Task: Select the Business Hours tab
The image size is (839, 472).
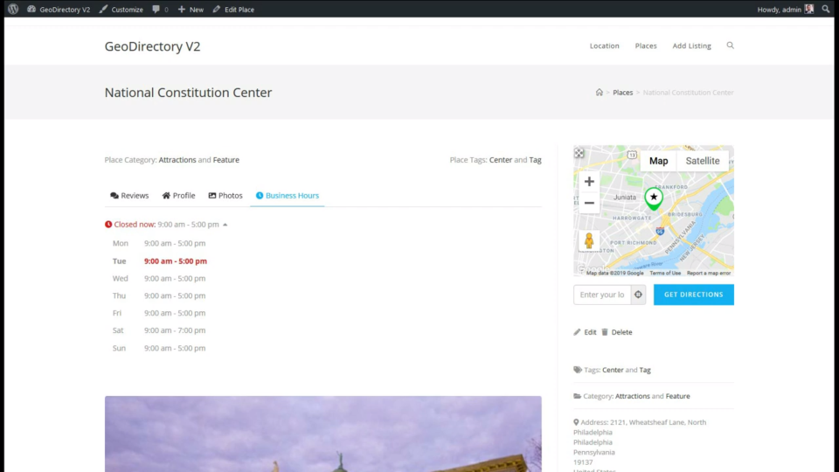Action: (288, 195)
